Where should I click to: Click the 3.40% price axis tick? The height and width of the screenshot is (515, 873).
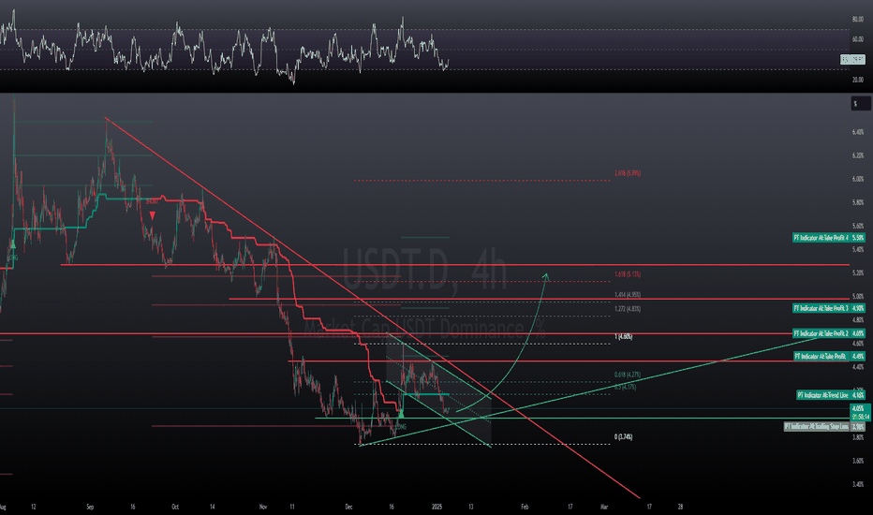click(x=858, y=484)
